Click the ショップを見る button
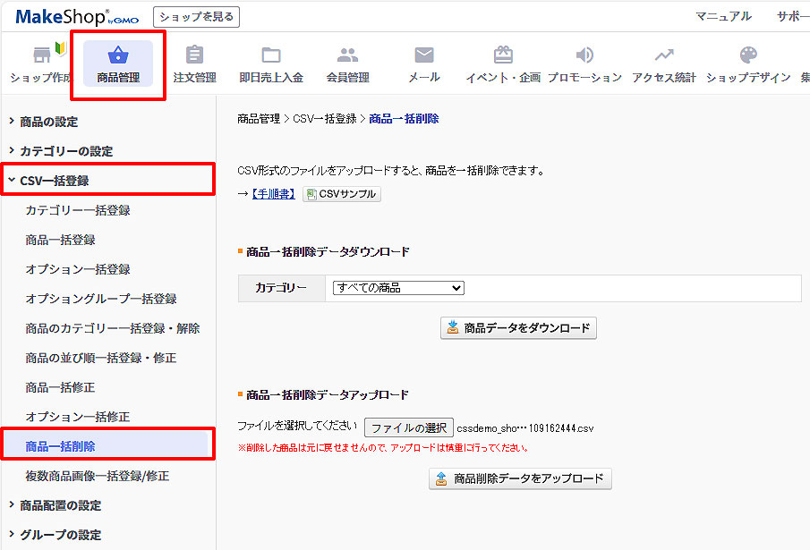 (196, 17)
